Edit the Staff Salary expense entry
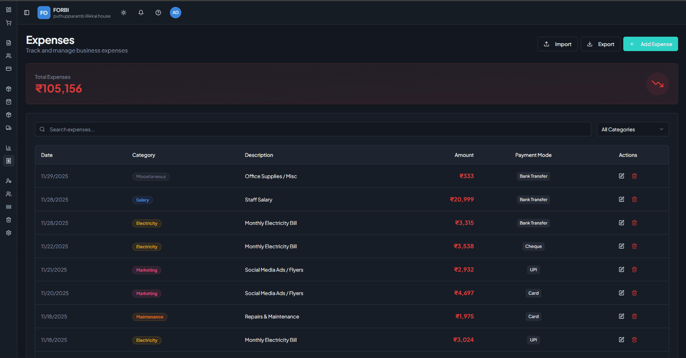The image size is (686, 358). (x=621, y=199)
